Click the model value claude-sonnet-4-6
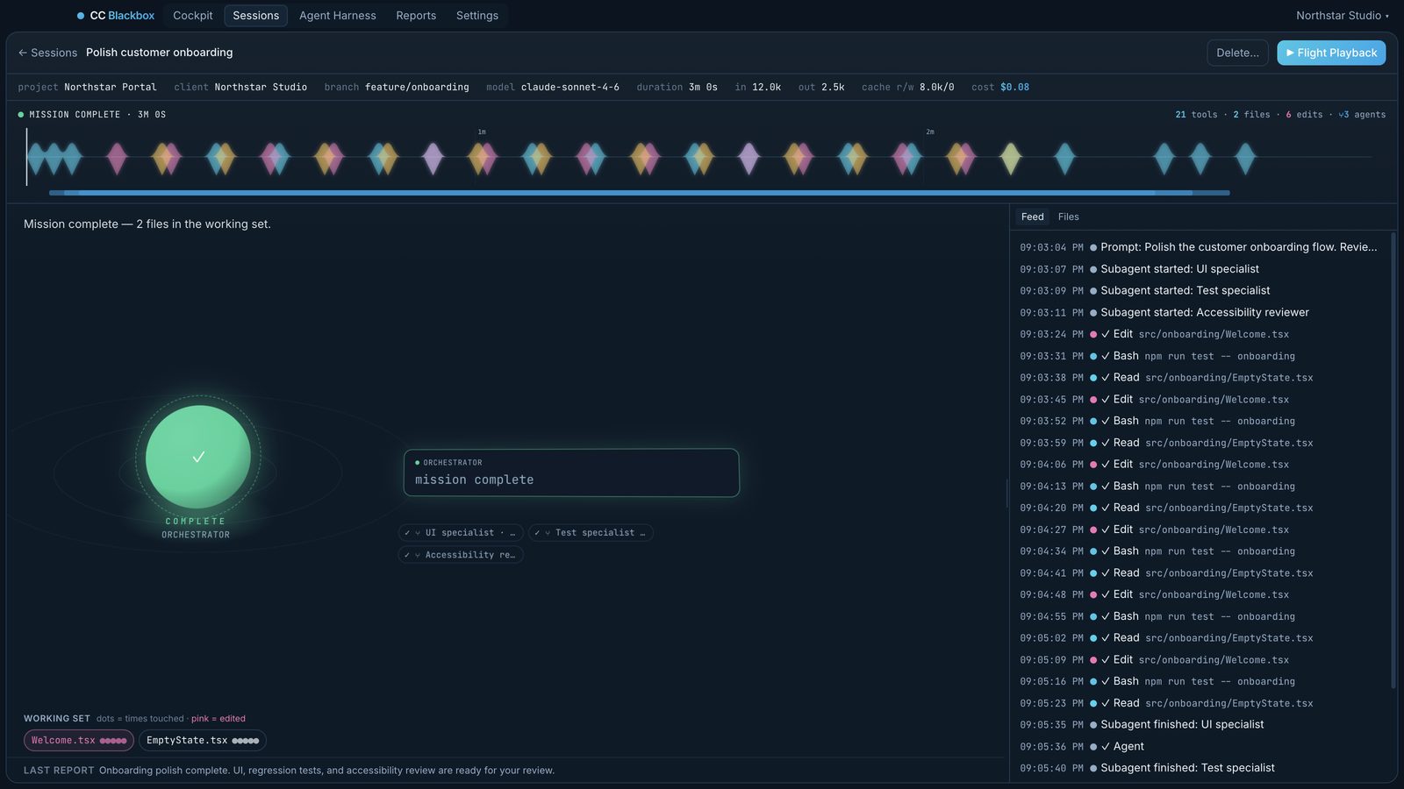This screenshot has width=1404, height=789. [x=570, y=87]
